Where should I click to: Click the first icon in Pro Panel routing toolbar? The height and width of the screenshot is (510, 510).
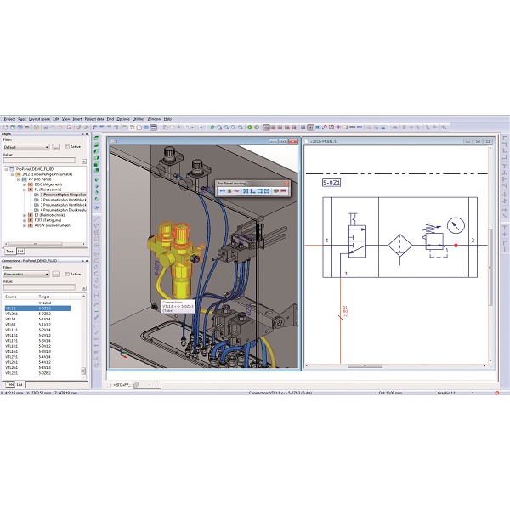[x=222, y=191]
